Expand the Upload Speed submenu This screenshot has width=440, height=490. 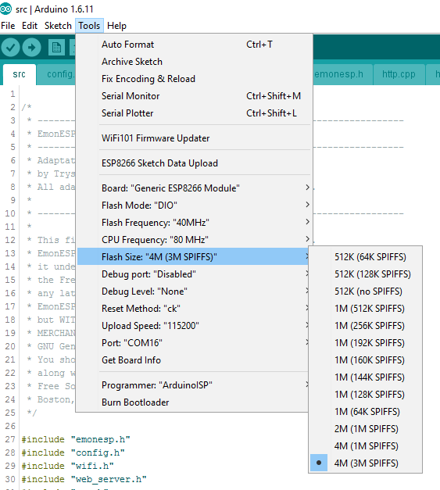[193, 326]
